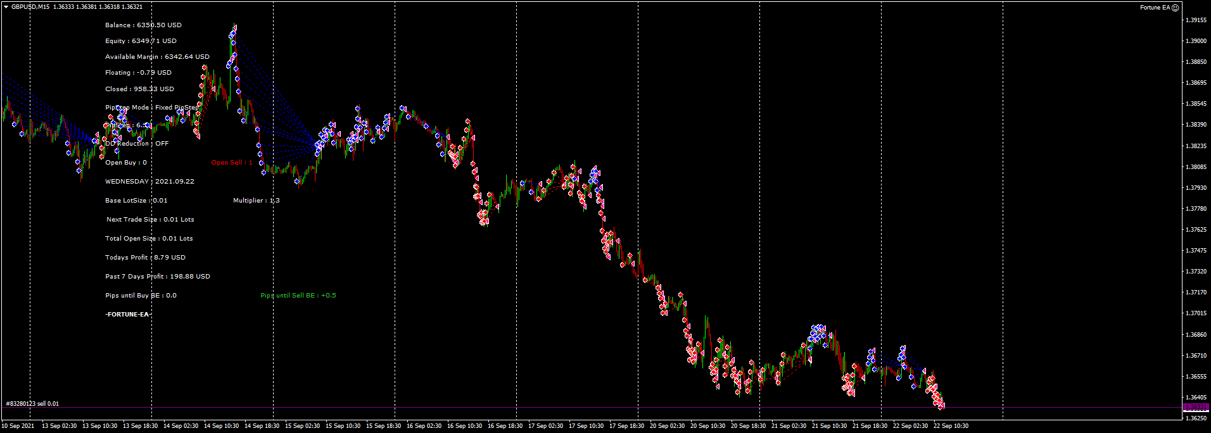Click the Multiplier : 1.3 label
Screen dimensions: 1211x433
pos(257,201)
